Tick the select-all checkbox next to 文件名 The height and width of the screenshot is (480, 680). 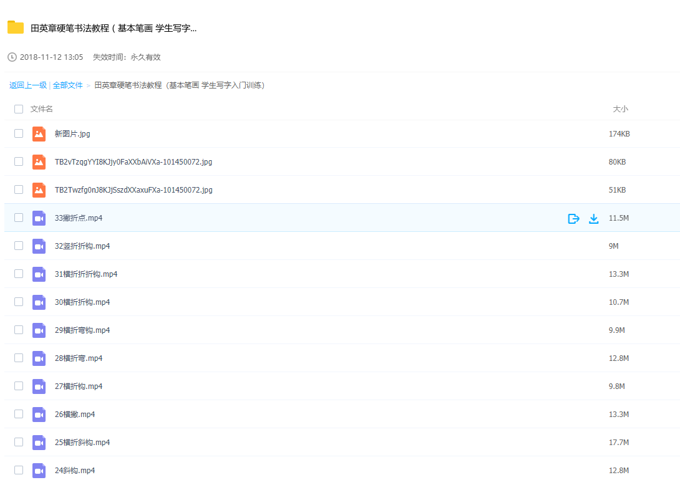[19, 108]
